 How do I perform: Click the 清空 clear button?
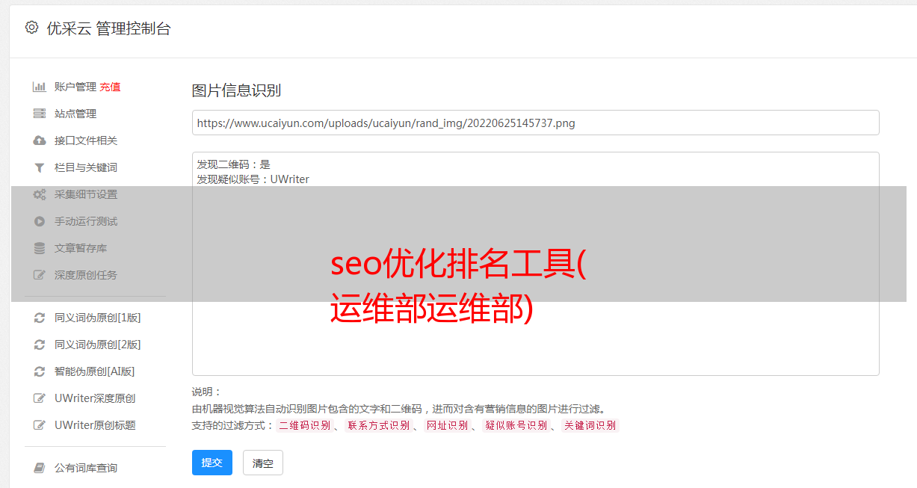click(263, 463)
